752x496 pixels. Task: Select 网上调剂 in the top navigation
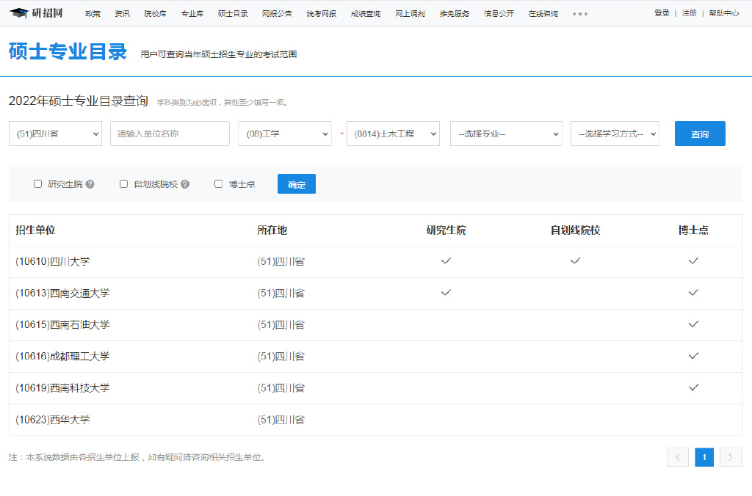pos(410,12)
